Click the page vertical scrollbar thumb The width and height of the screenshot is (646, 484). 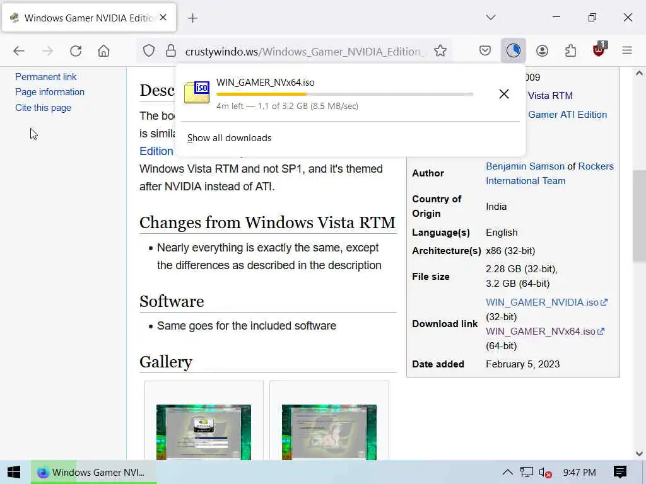[x=639, y=216]
